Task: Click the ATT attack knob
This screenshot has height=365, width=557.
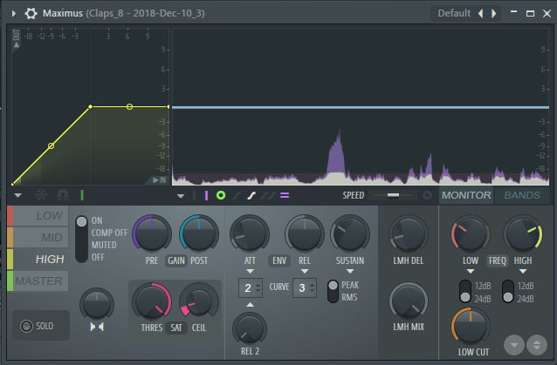Action: 250,233
